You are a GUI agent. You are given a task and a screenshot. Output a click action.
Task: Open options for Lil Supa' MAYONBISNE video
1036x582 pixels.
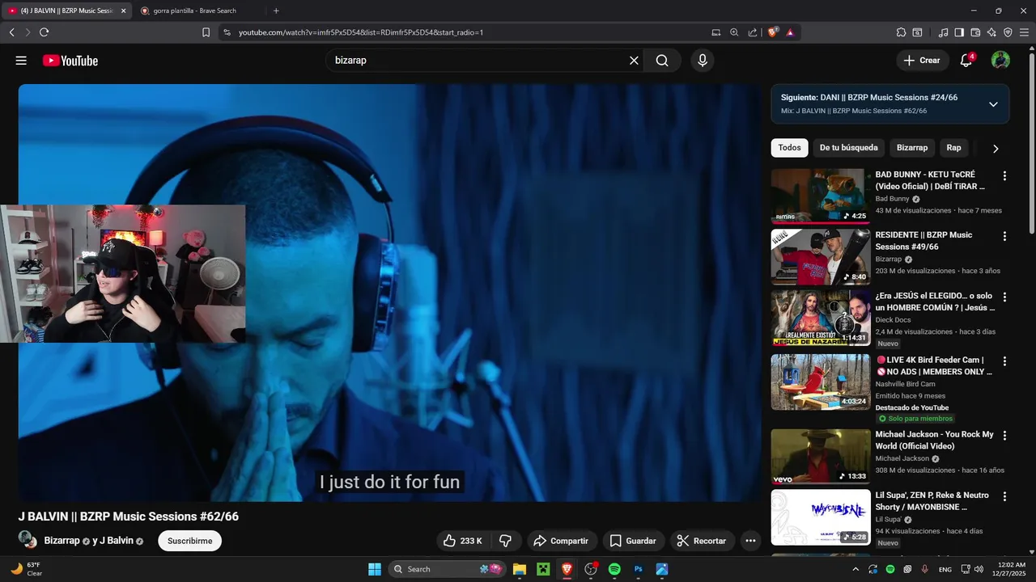pyautogui.click(x=1004, y=496)
